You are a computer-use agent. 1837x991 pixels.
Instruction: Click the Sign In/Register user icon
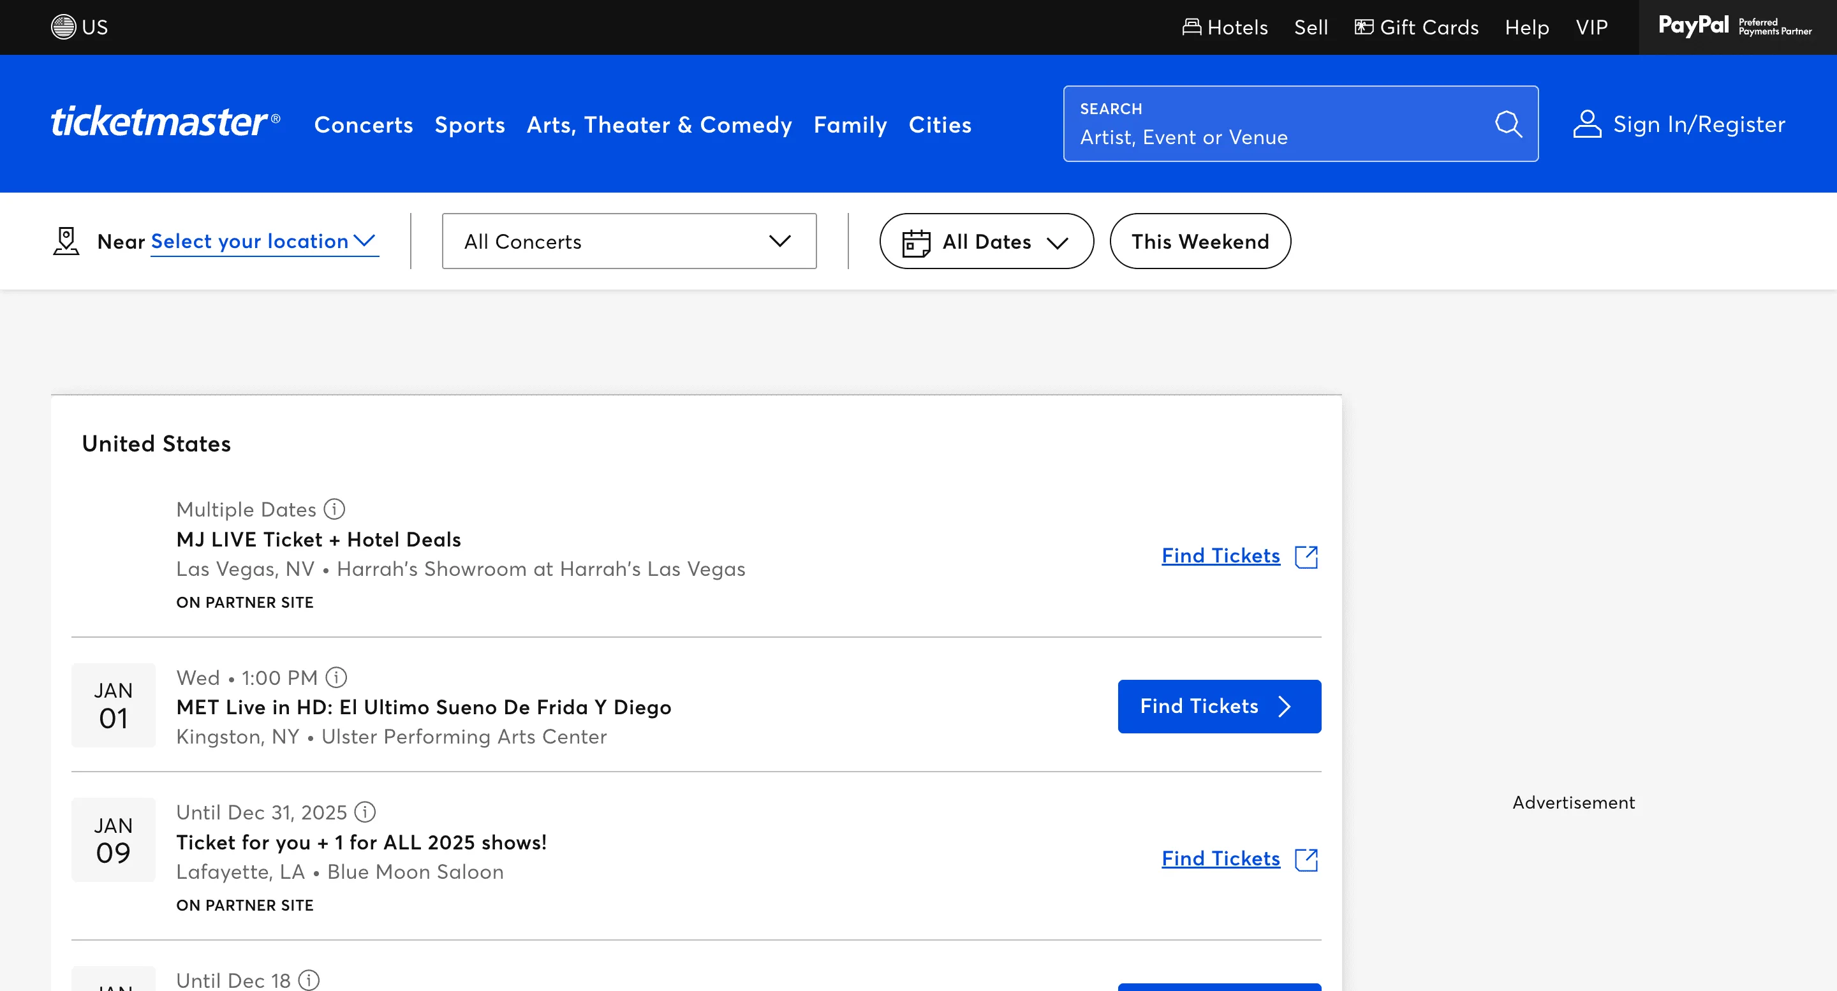tap(1587, 124)
